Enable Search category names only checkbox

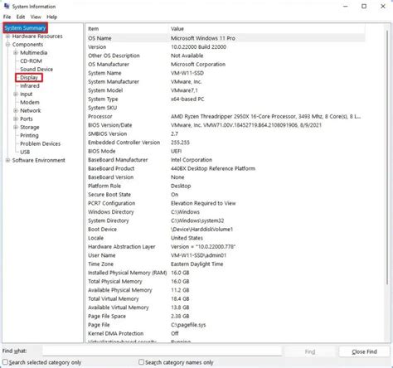(x=141, y=362)
